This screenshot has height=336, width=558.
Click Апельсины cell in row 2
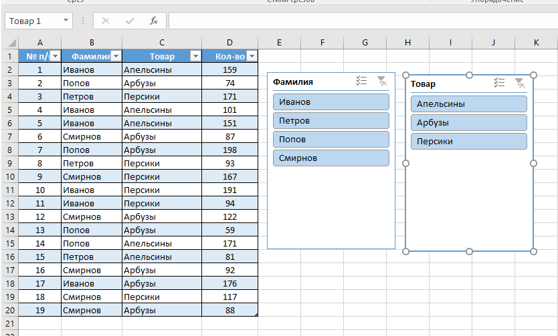point(161,69)
